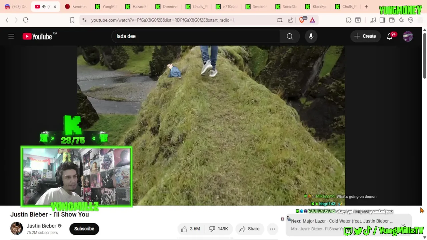427x240 pixels.
Task: Switch to the e710dab tab
Action: (x=227, y=7)
